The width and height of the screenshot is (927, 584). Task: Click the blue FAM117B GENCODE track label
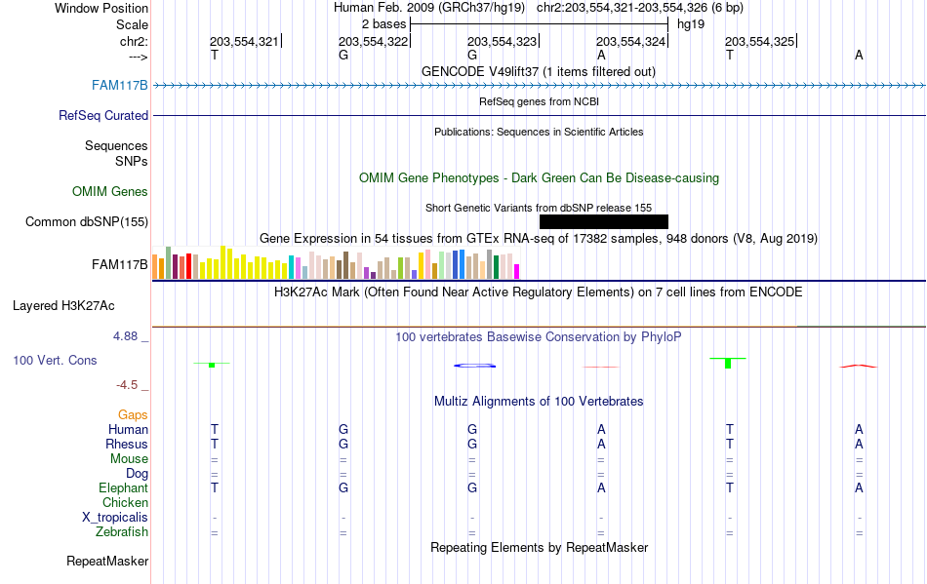pos(119,85)
